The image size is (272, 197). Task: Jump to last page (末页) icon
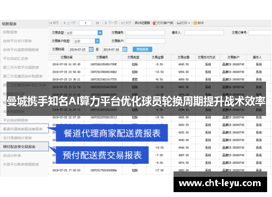pyautogui.click(x=123, y=23)
